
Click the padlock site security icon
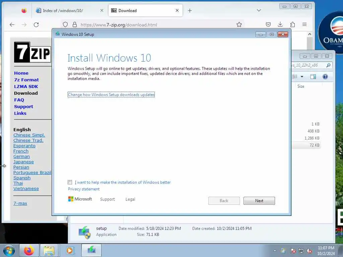coord(75,25)
